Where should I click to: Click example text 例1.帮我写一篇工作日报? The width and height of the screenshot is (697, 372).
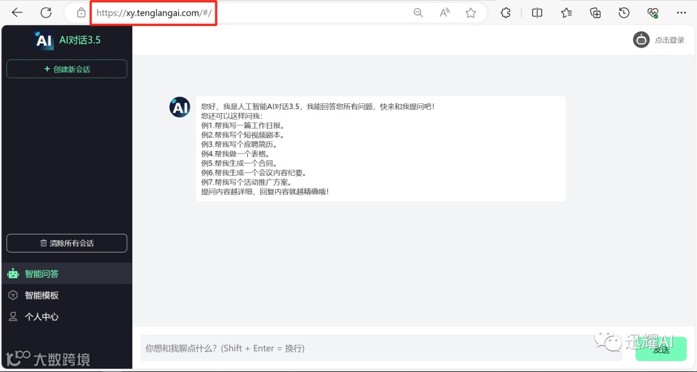click(243, 125)
